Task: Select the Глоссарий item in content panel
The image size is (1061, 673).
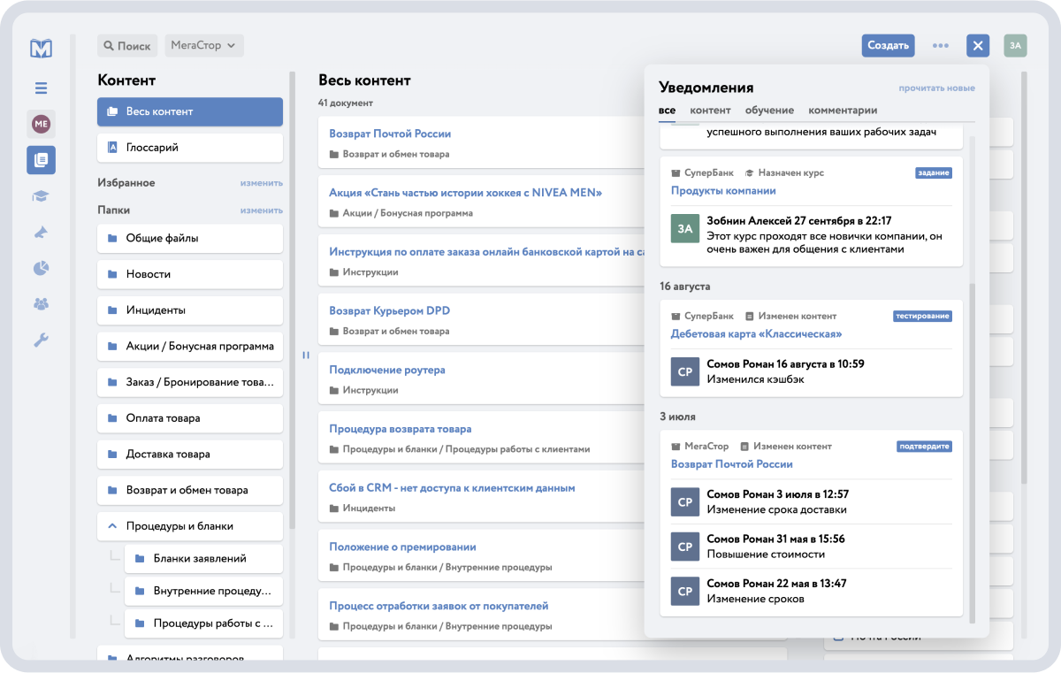Action: tap(190, 148)
